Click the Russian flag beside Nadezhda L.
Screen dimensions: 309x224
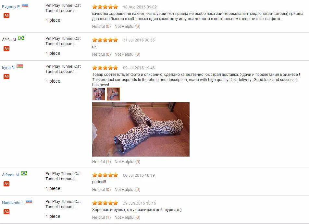[29, 201]
